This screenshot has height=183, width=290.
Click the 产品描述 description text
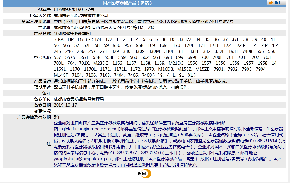(140, 81)
